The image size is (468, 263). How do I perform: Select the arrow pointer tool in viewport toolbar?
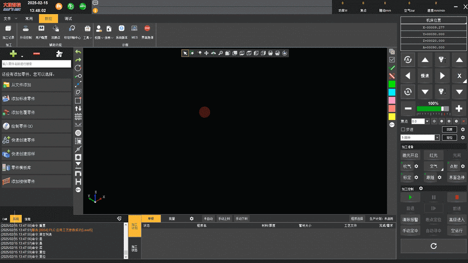185,53
